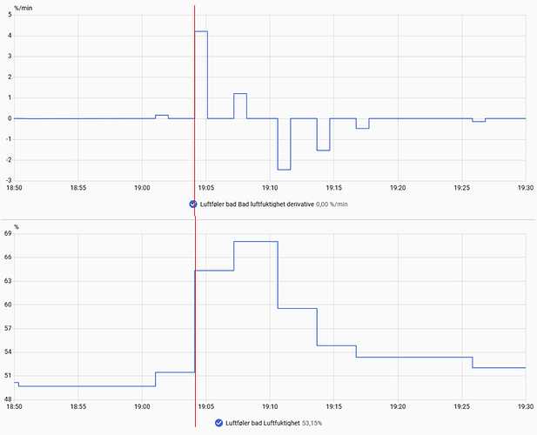Click the Bad luftfuktighet derivative legend label
The height and width of the screenshot is (435, 537).
[x=257, y=204]
